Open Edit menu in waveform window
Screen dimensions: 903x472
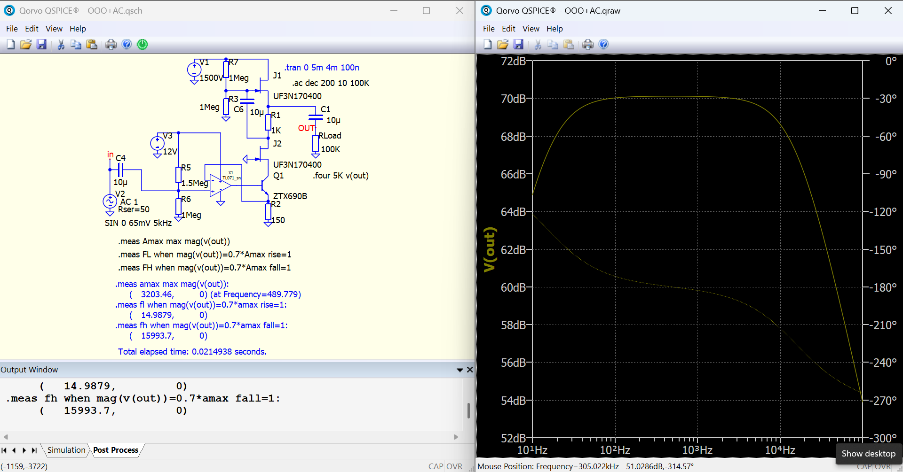508,29
